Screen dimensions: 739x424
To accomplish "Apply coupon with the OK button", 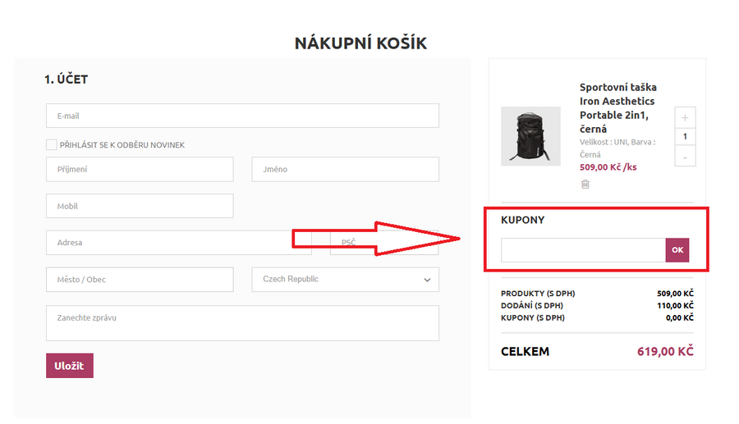I will coord(677,250).
